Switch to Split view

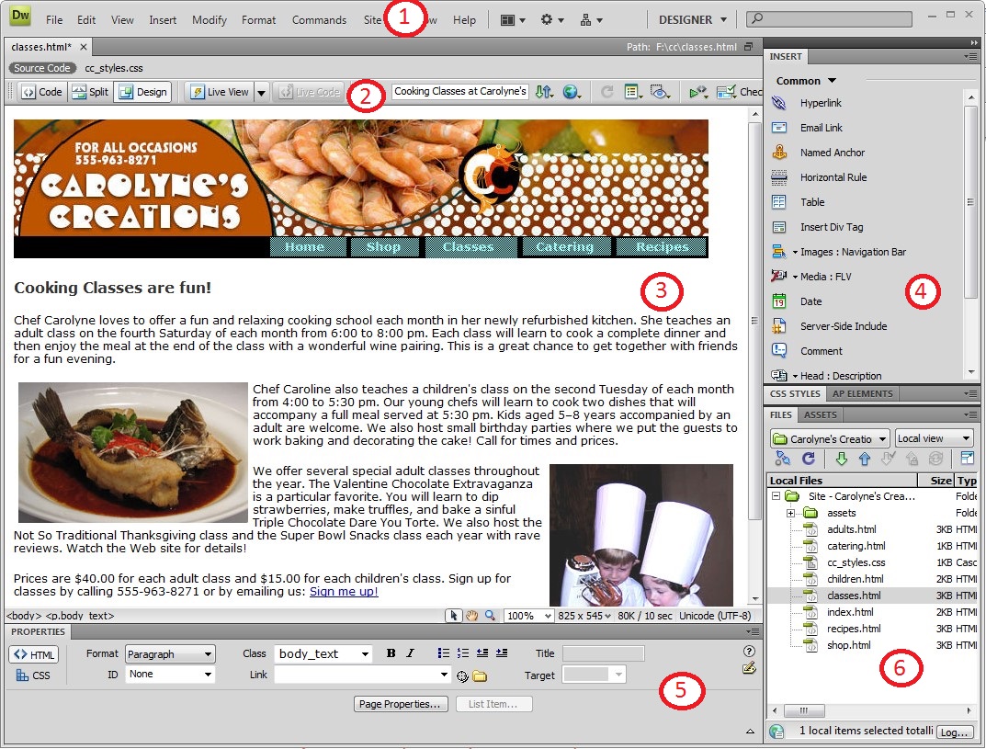(90, 92)
